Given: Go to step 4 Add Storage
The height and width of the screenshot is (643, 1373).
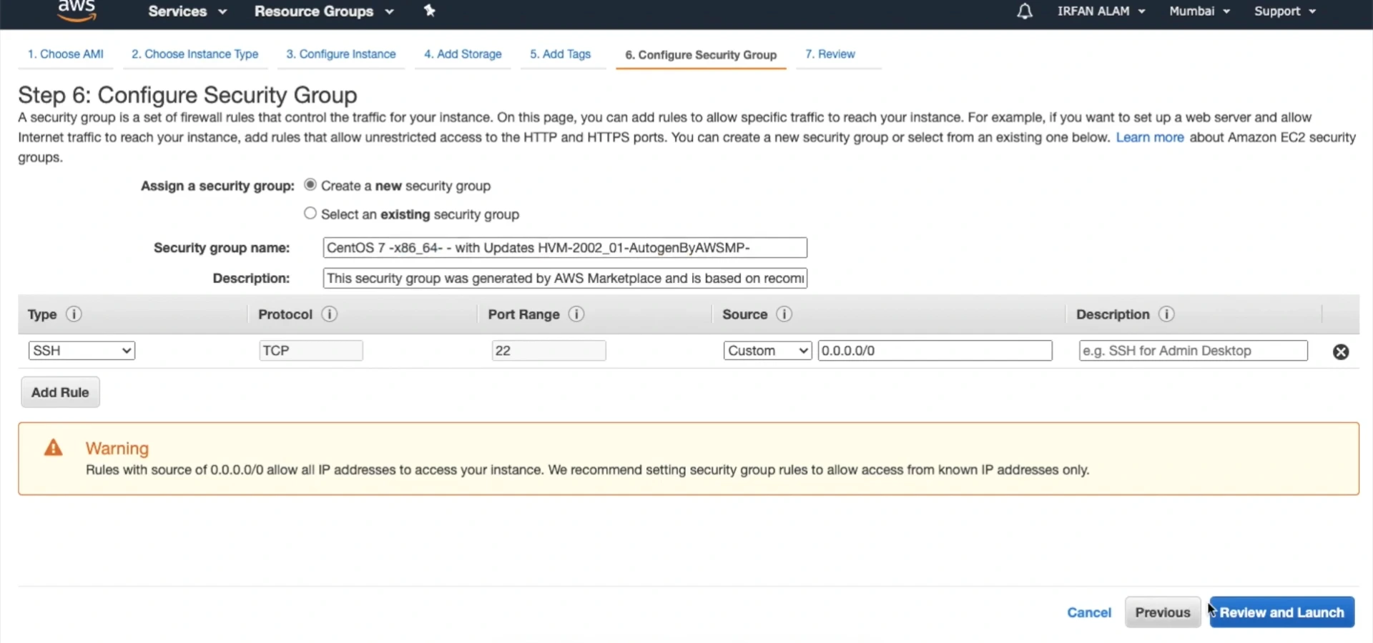Looking at the screenshot, I should [x=463, y=54].
